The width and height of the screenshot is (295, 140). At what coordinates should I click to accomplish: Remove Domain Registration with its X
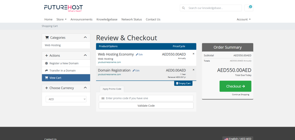193,70
